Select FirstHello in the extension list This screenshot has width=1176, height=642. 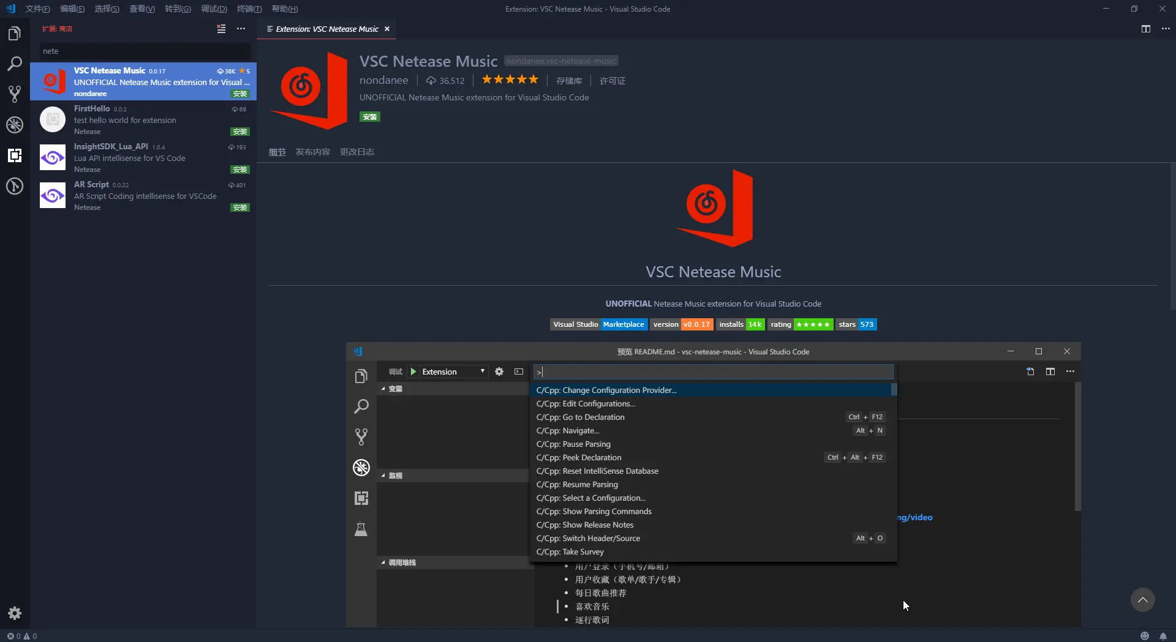(x=143, y=119)
